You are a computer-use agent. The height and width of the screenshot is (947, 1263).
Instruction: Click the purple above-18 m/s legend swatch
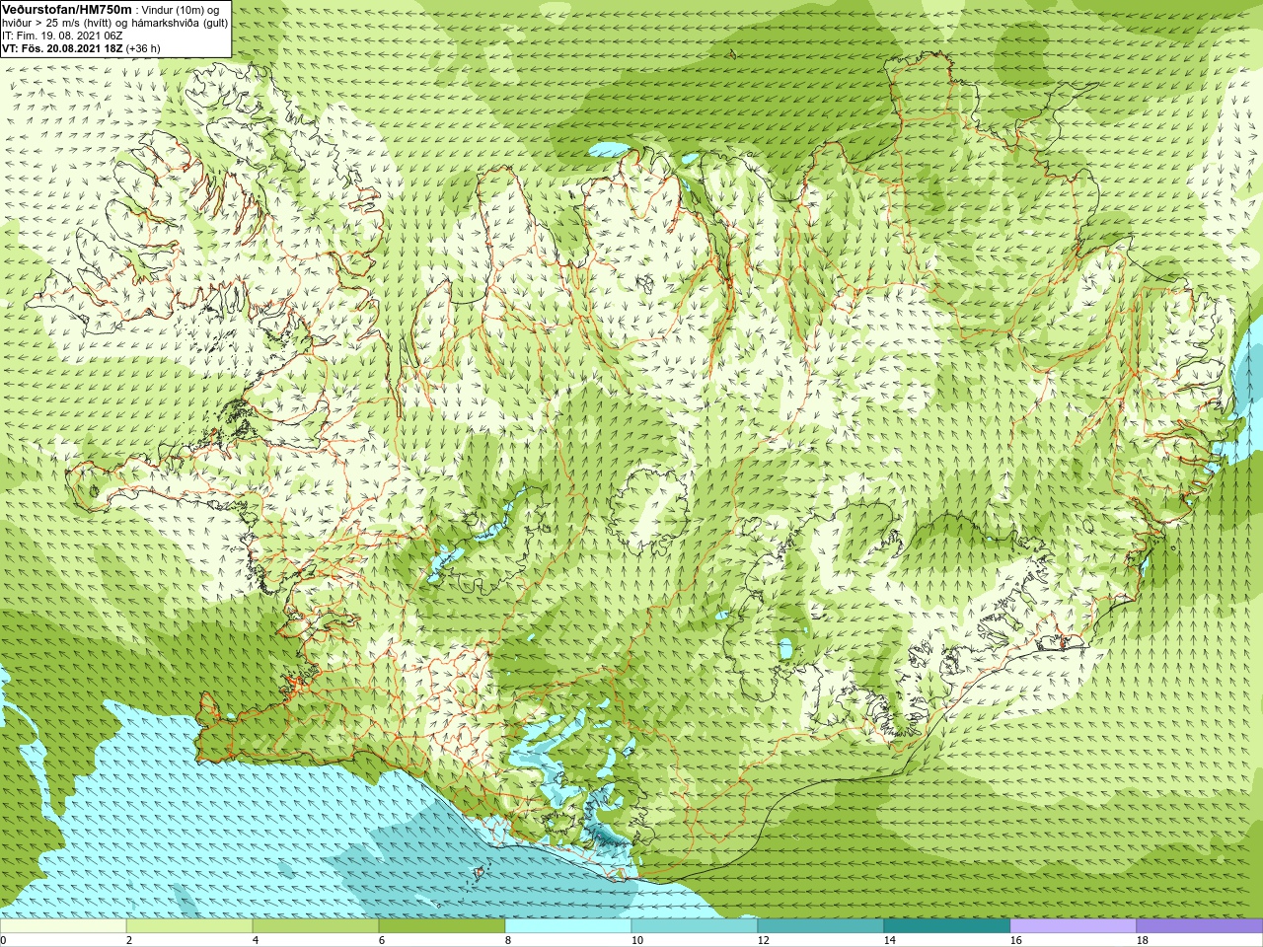1200,926
